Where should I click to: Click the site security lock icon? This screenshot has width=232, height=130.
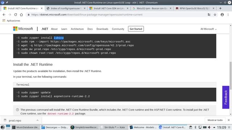tap(29, 14)
